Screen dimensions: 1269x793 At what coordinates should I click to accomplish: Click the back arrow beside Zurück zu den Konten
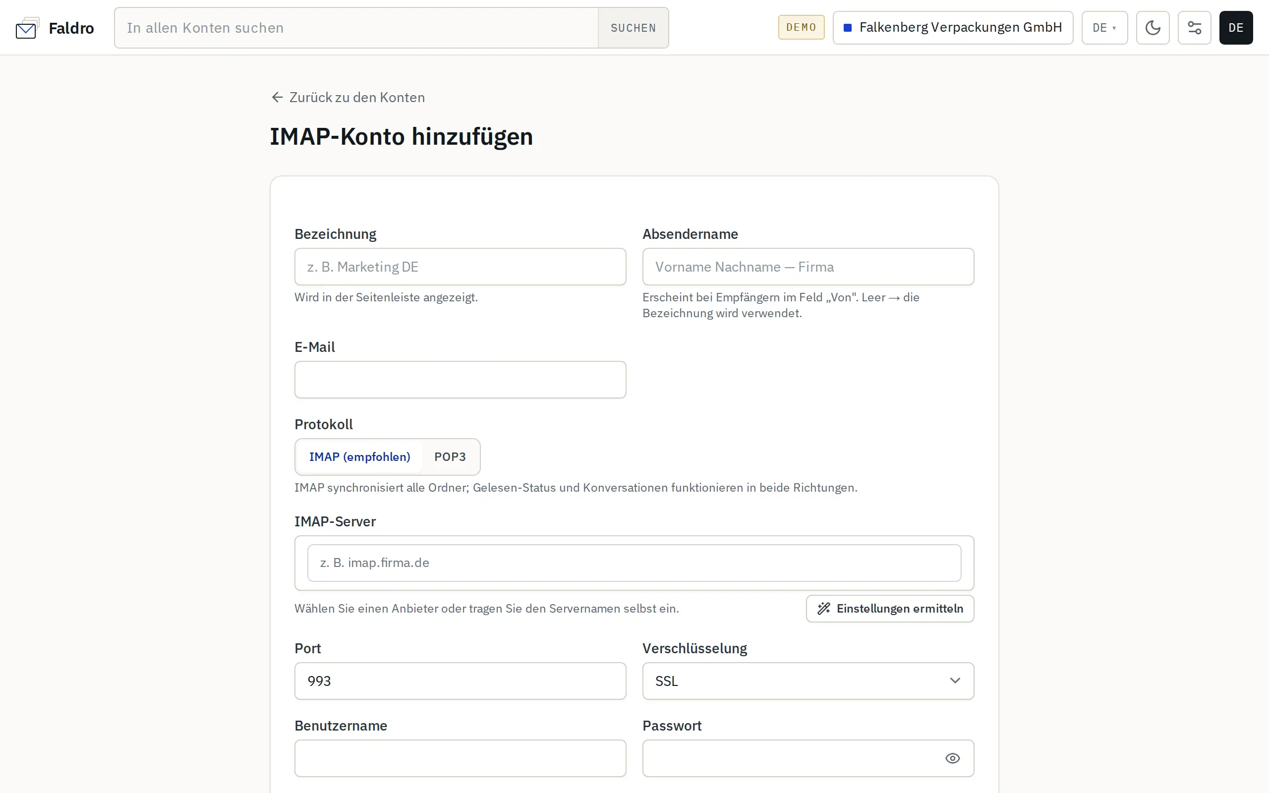[x=277, y=98]
